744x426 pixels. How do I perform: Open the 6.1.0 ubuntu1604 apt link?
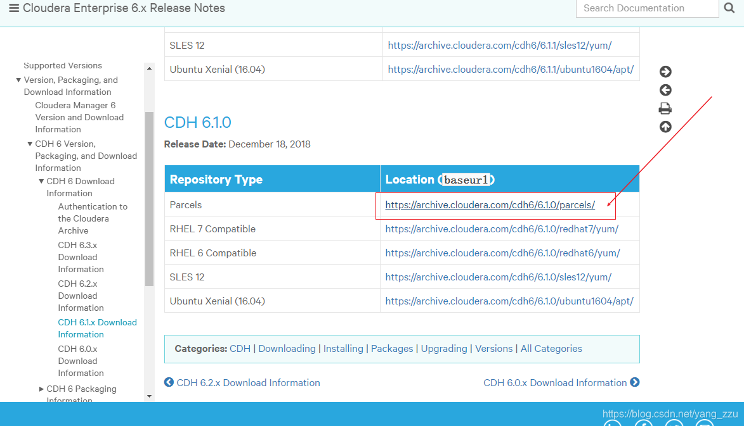(509, 301)
